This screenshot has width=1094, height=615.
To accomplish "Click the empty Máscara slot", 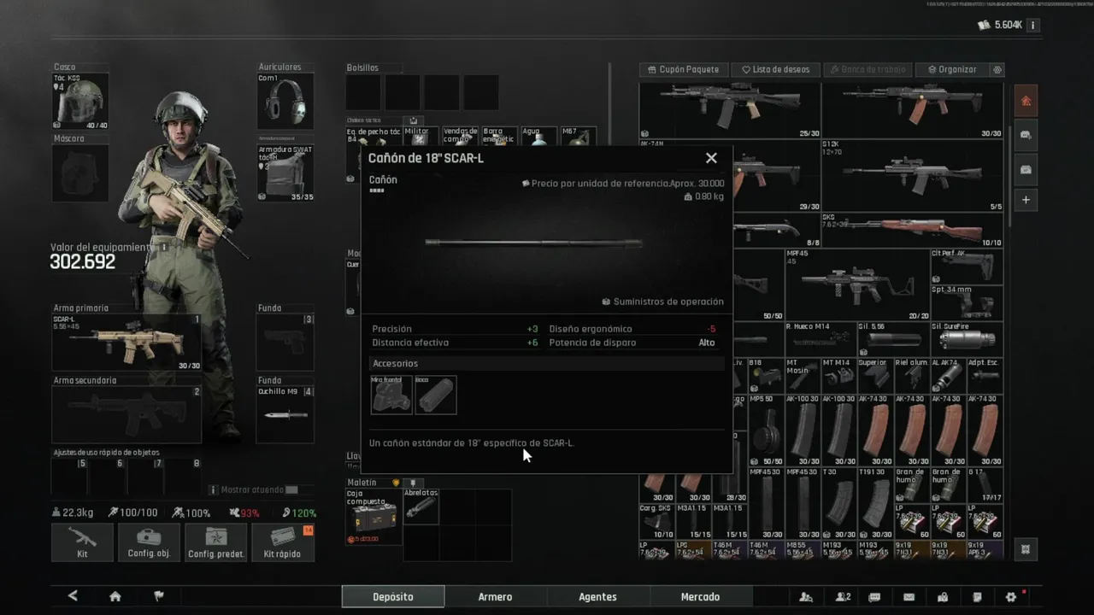I will tap(80, 173).
